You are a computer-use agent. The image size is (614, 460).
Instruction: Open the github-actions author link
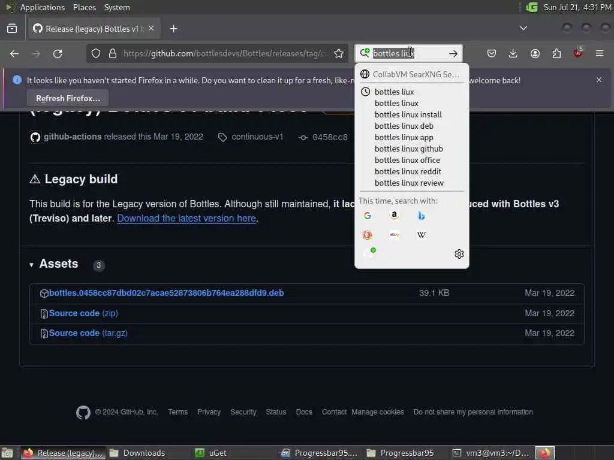tap(73, 137)
